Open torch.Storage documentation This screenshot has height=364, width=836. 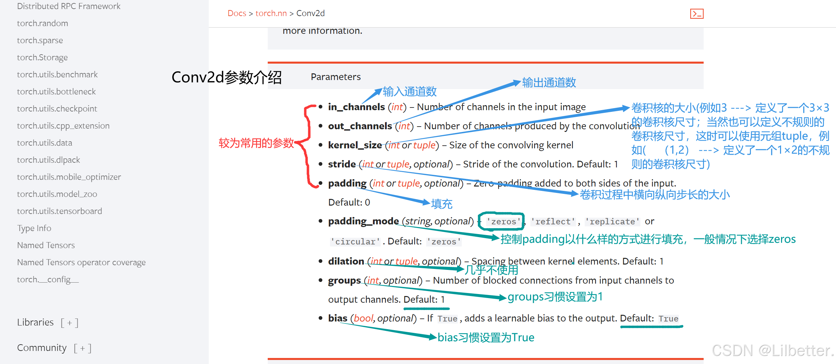click(42, 57)
